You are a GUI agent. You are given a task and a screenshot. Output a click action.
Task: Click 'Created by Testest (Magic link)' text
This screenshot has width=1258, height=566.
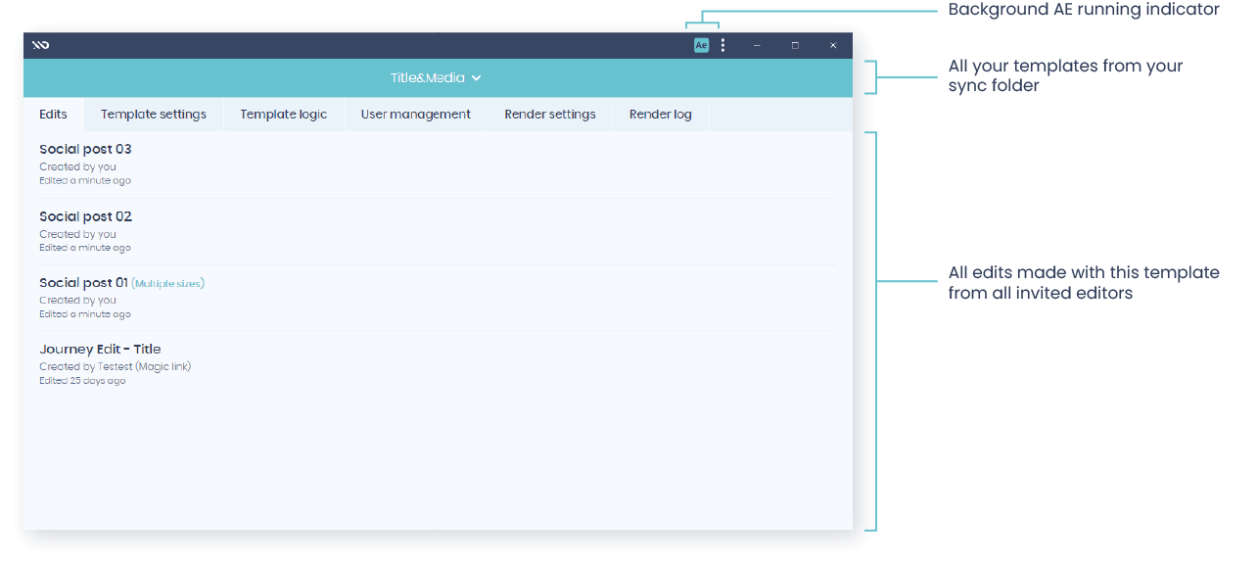(116, 367)
